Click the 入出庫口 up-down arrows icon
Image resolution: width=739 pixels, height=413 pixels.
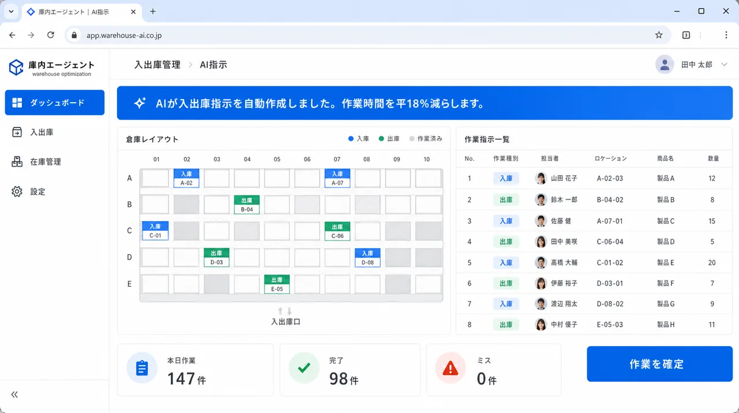coord(285,311)
